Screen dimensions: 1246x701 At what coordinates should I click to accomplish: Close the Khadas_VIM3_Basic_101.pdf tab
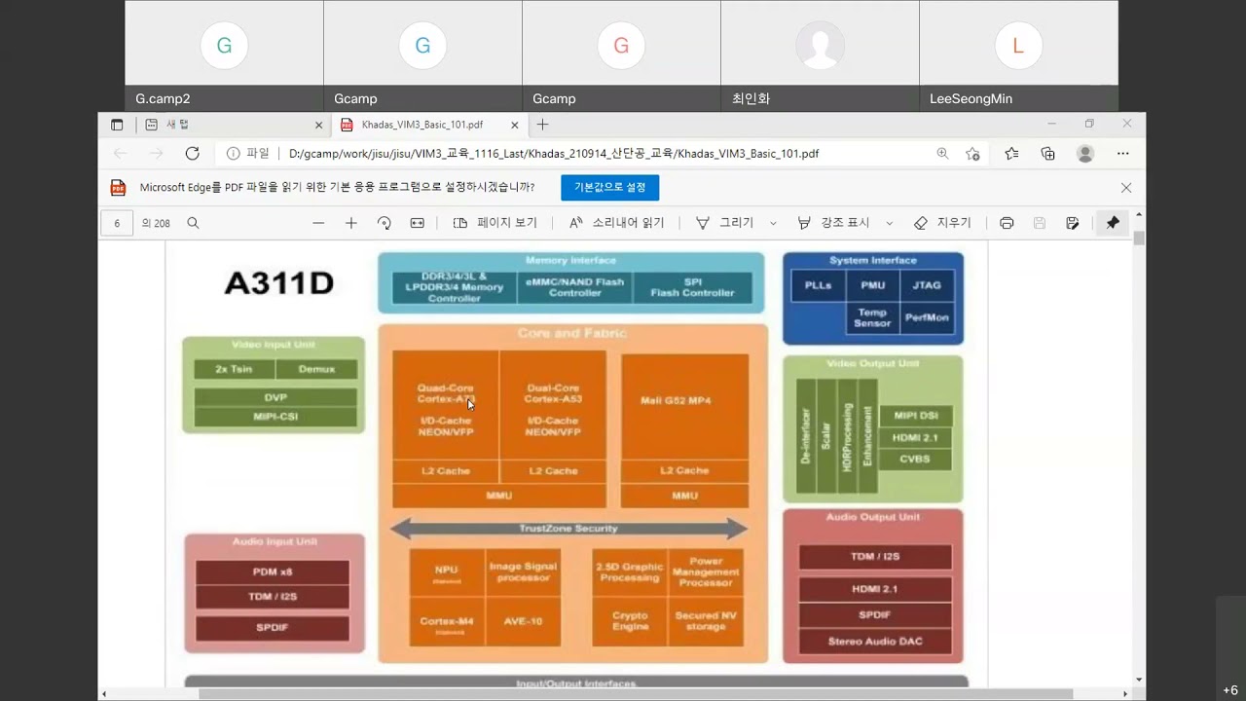point(515,125)
